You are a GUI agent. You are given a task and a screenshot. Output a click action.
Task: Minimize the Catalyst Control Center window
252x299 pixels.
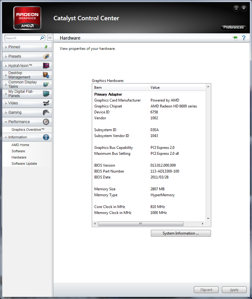[236, 8]
